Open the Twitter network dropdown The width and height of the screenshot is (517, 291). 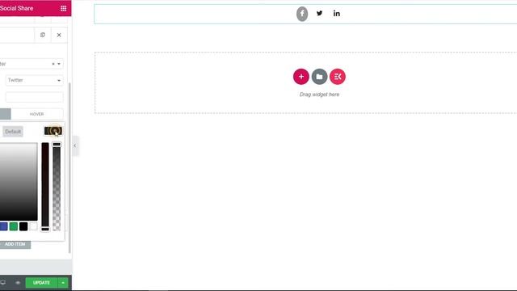click(x=34, y=80)
